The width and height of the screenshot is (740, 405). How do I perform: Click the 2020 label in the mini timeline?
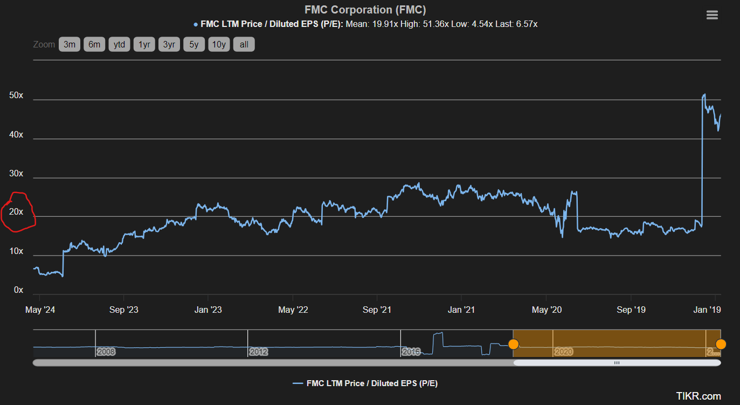563,351
